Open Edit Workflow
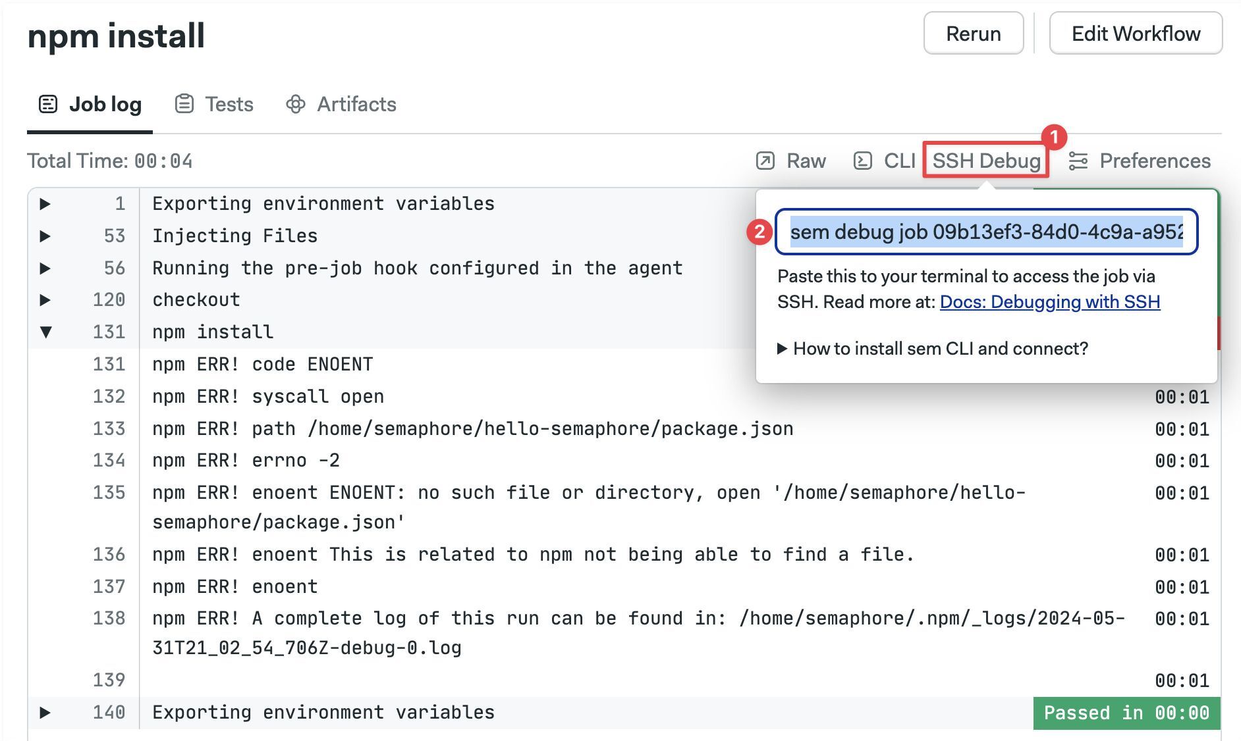Screen dimensions: 1241x741 [1136, 34]
